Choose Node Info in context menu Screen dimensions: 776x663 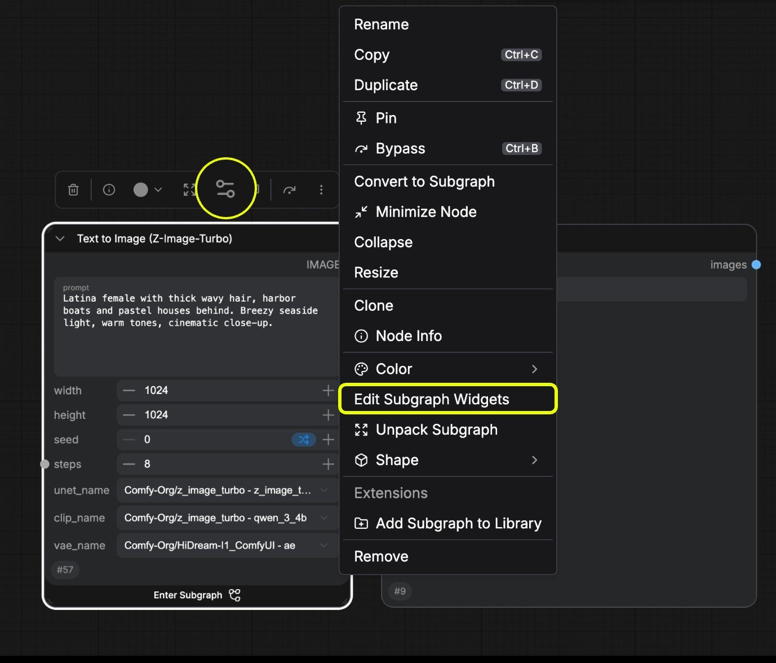click(448, 336)
